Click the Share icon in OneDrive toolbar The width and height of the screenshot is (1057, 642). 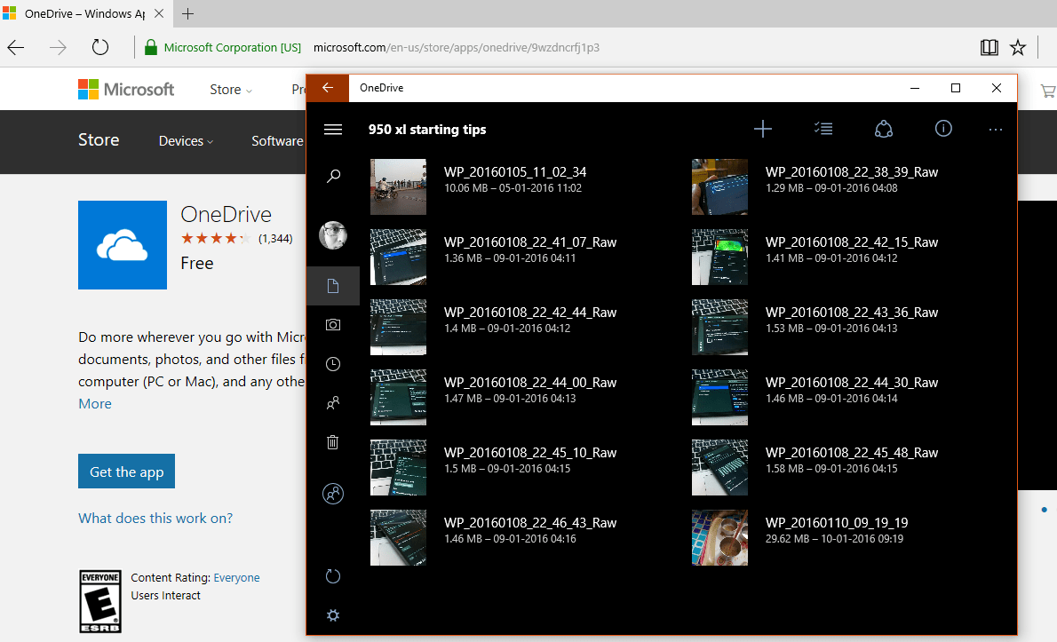(884, 129)
